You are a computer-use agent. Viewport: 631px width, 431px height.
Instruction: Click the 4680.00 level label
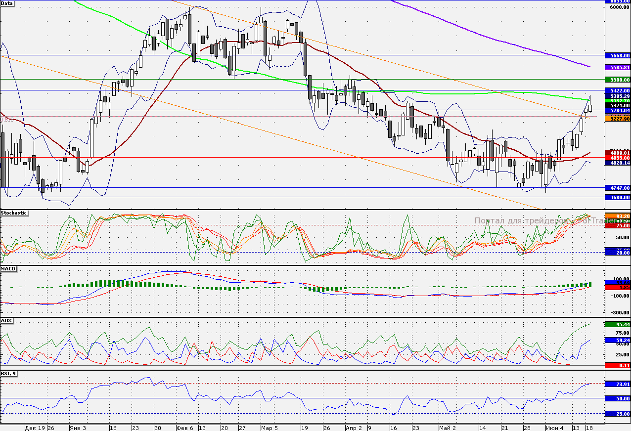(x=618, y=198)
